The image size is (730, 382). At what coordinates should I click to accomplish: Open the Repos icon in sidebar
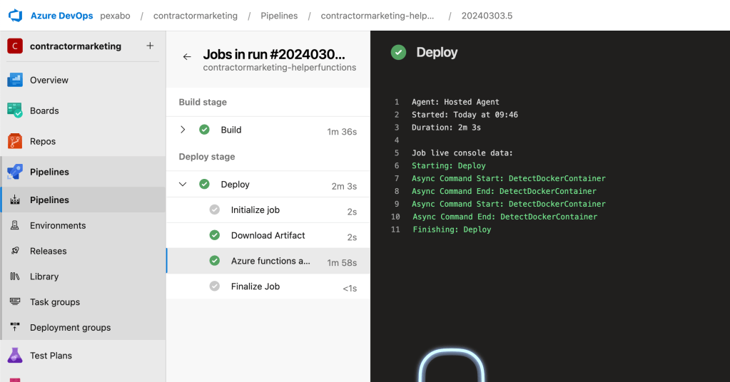15,141
